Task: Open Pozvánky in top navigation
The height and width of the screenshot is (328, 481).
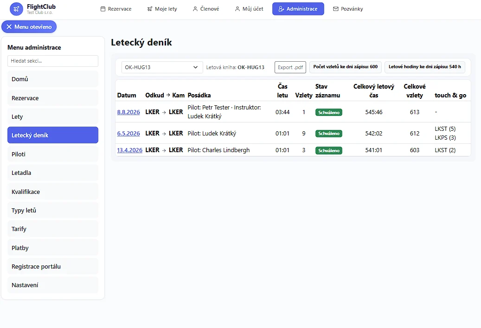Action: (x=348, y=9)
